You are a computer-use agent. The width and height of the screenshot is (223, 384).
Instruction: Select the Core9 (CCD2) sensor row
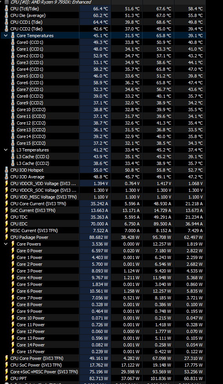103,103
